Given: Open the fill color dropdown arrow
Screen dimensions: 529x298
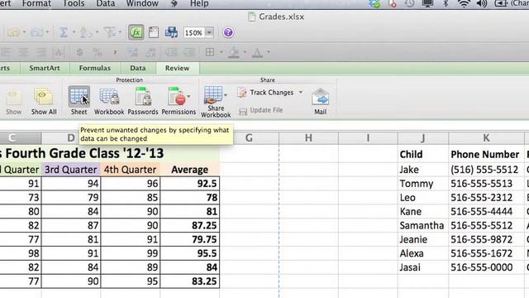Looking at the screenshot, I should click(245, 52).
